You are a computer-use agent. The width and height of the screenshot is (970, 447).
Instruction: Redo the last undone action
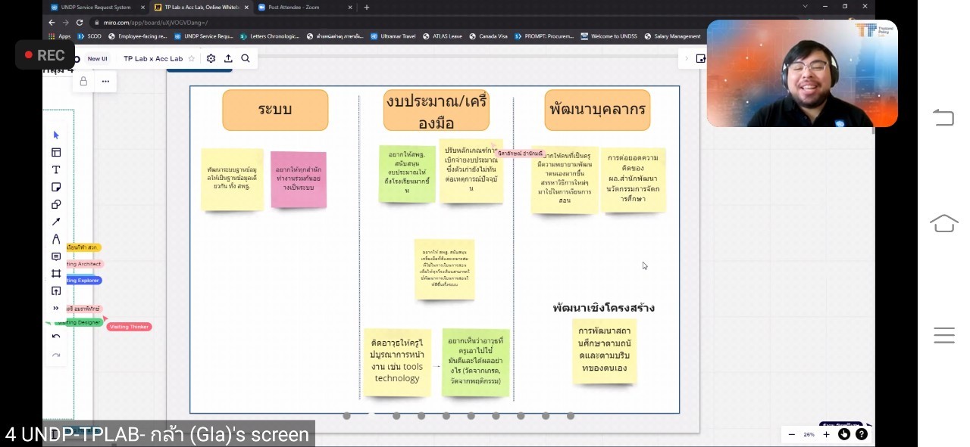pyautogui.click(x=56, y=355)
